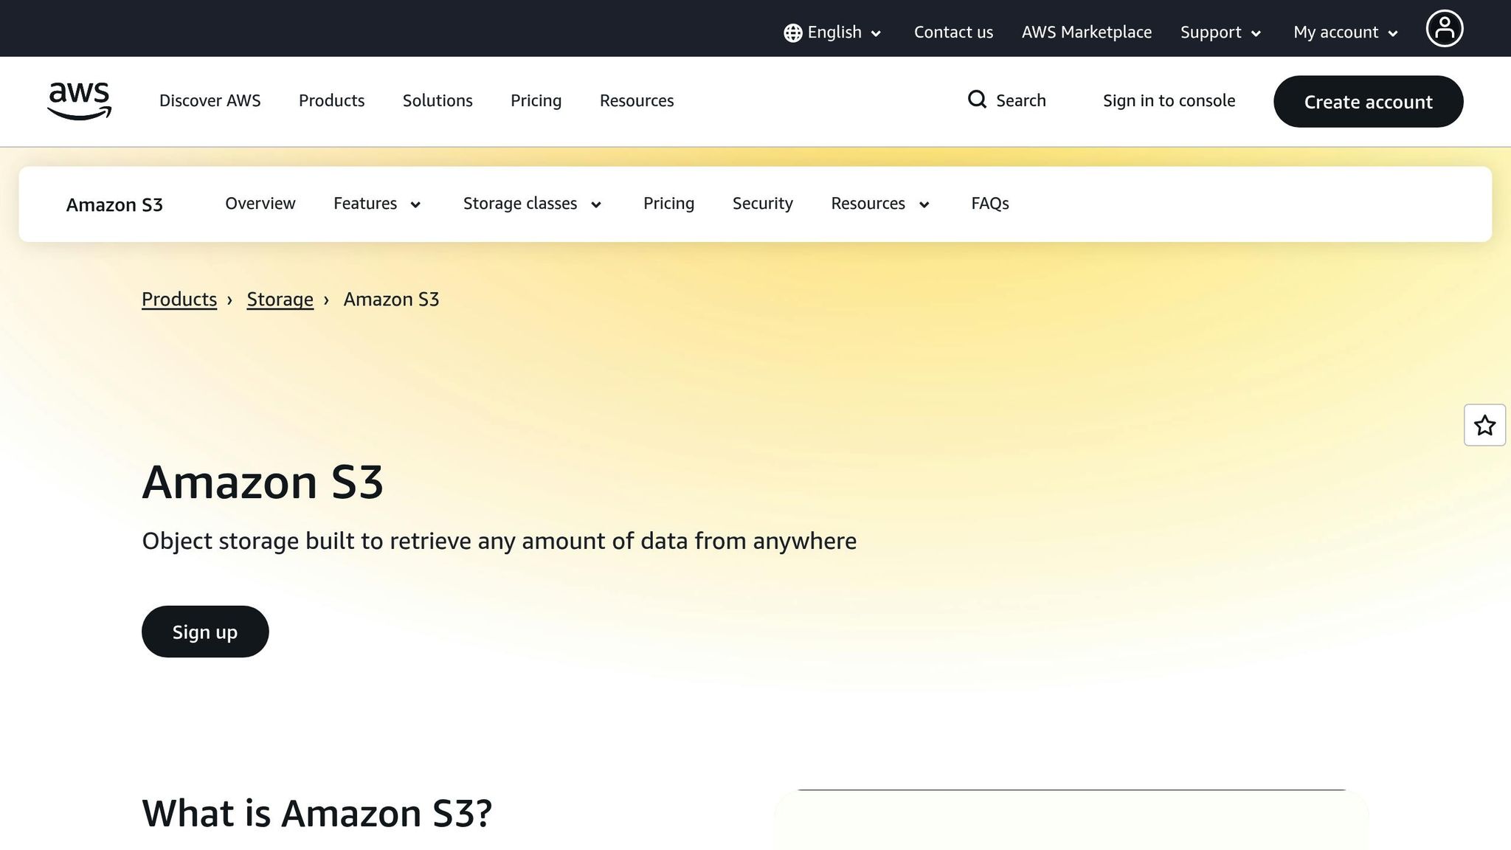Expand the Resources dropdown in S3 navigation
Viewport: 1511px width, 850px height.
coord(879,204)
